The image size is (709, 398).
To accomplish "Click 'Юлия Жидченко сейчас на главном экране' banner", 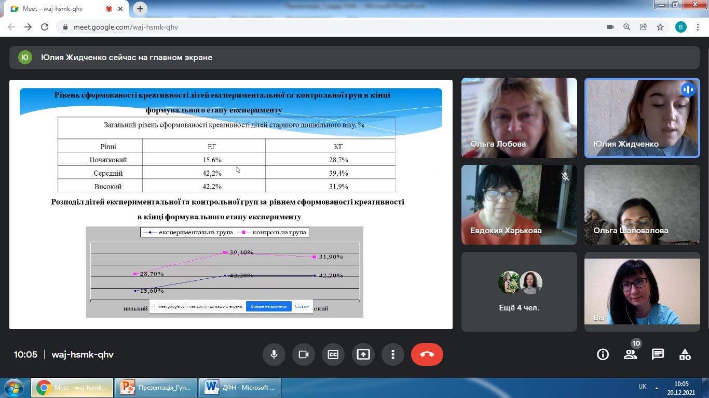I will (x=354, y=58).
